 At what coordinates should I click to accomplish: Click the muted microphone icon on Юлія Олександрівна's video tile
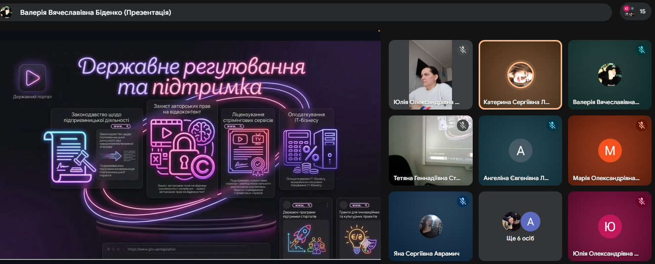pyautogui.click(x=463, y=50)
